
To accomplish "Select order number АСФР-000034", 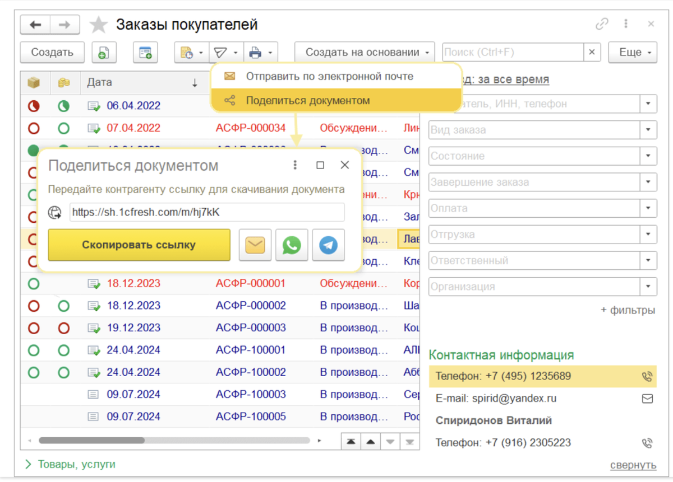I will point(251,128).
